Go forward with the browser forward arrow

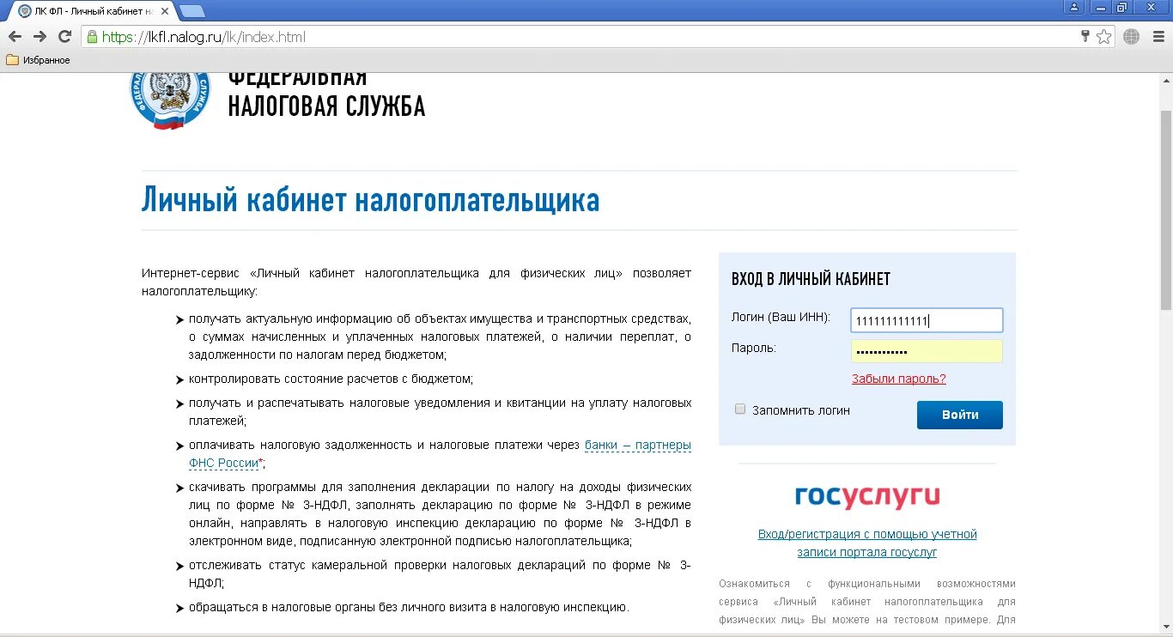coord(40,37)
